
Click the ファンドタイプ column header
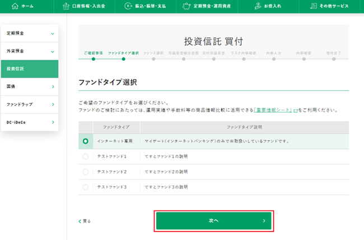pos(116,127)
